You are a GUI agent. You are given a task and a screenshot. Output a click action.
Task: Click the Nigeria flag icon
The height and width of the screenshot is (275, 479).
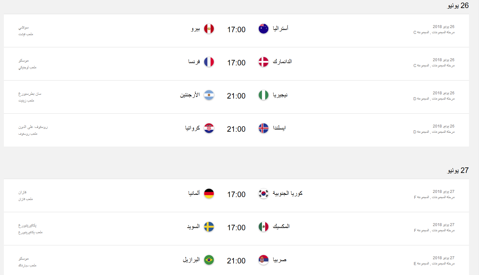[263, 95]
